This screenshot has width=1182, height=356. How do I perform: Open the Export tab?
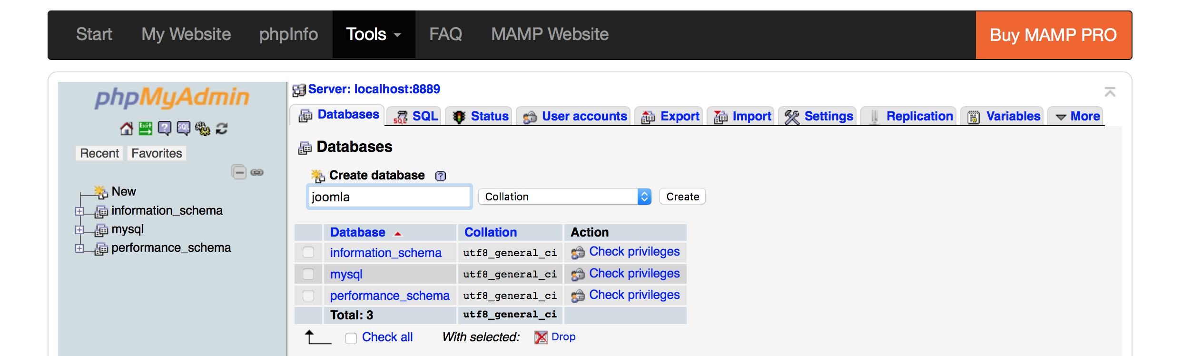pos(669,116)
